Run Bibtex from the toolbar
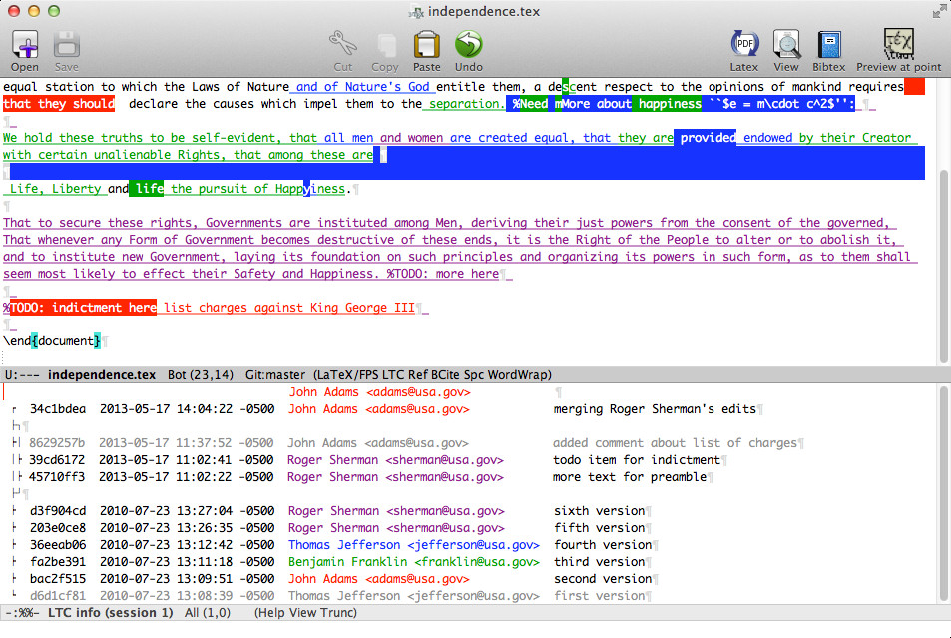The height and width of the screenshot is (638, 951). 829,45
